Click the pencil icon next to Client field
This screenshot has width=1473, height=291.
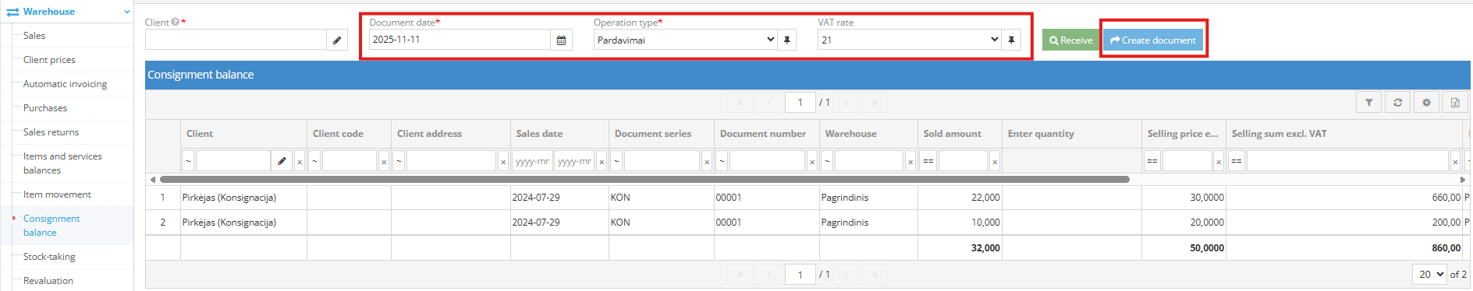click(x=337, y=40)
